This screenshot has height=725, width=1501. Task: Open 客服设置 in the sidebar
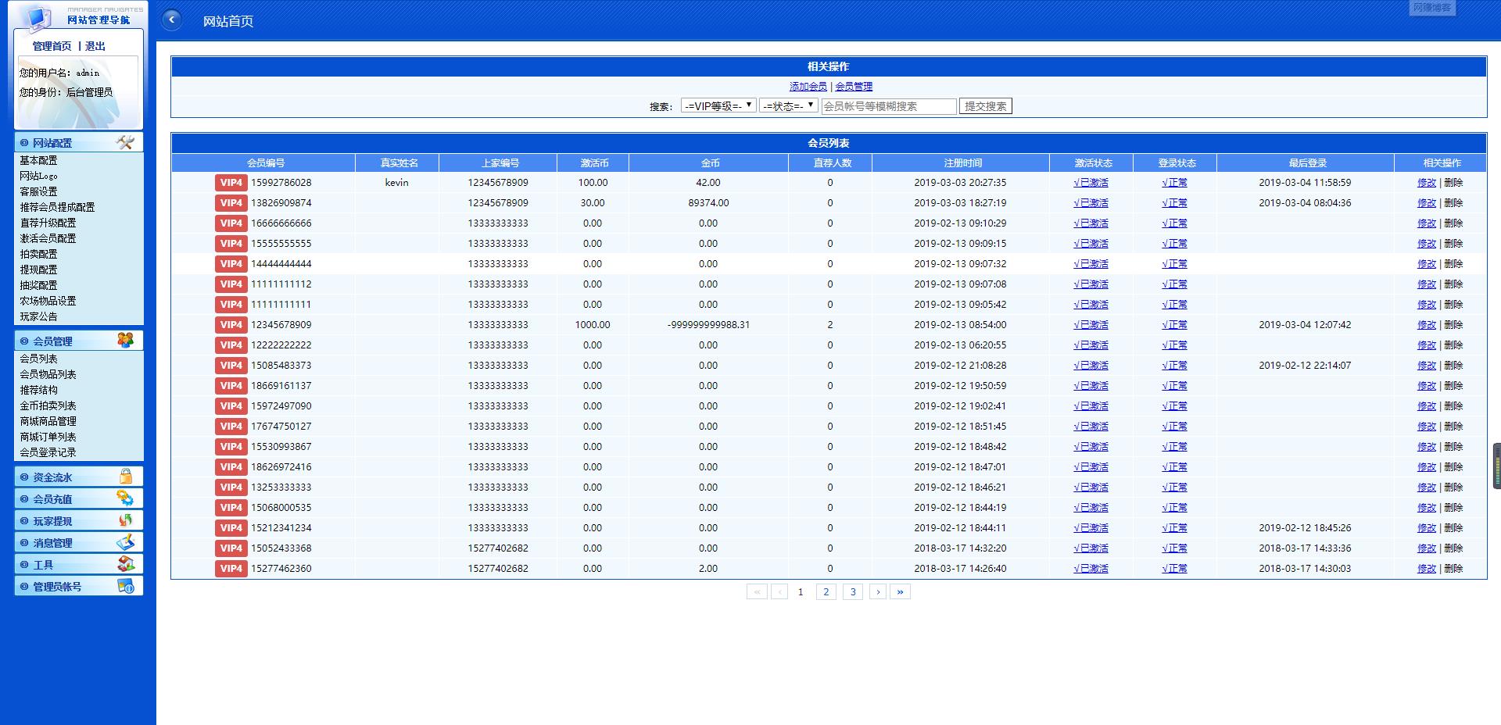point(38,191)
